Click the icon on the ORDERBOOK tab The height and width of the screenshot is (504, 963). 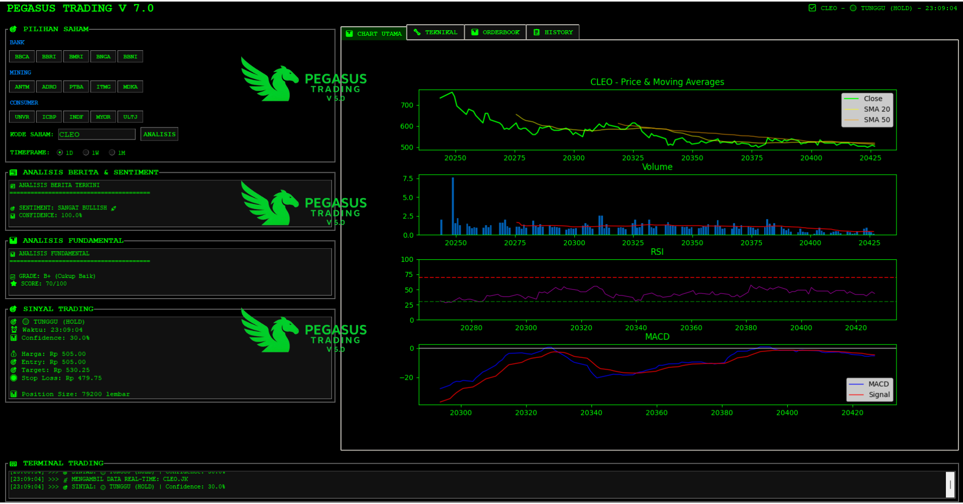click(x=475, y=32)
